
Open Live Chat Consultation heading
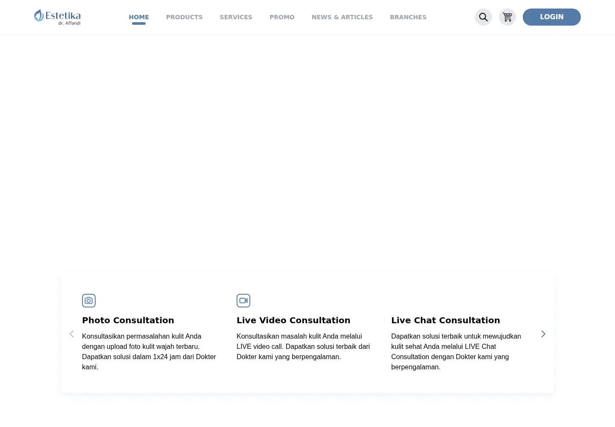445,320
